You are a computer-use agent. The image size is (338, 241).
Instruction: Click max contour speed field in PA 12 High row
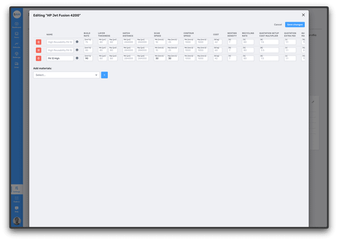pos(202,58)
